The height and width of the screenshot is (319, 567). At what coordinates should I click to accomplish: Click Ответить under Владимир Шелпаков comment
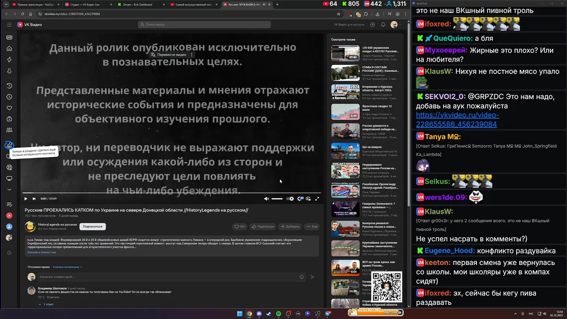[x=53, y=297]
